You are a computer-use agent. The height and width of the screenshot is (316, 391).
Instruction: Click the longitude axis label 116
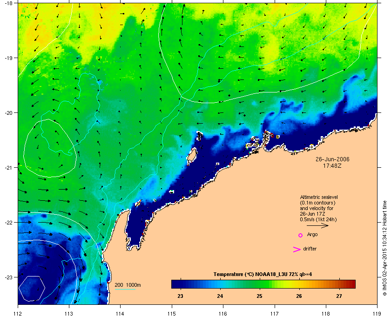coord(223,314)
